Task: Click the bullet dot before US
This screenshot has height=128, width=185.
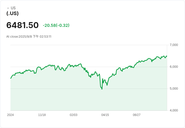Action: pos(8,8)
